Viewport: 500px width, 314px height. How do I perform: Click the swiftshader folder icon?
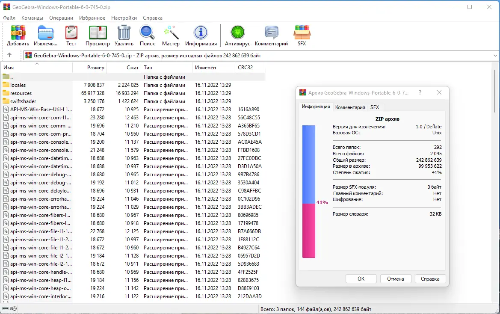pyautogui.click(x=6, y=101)
